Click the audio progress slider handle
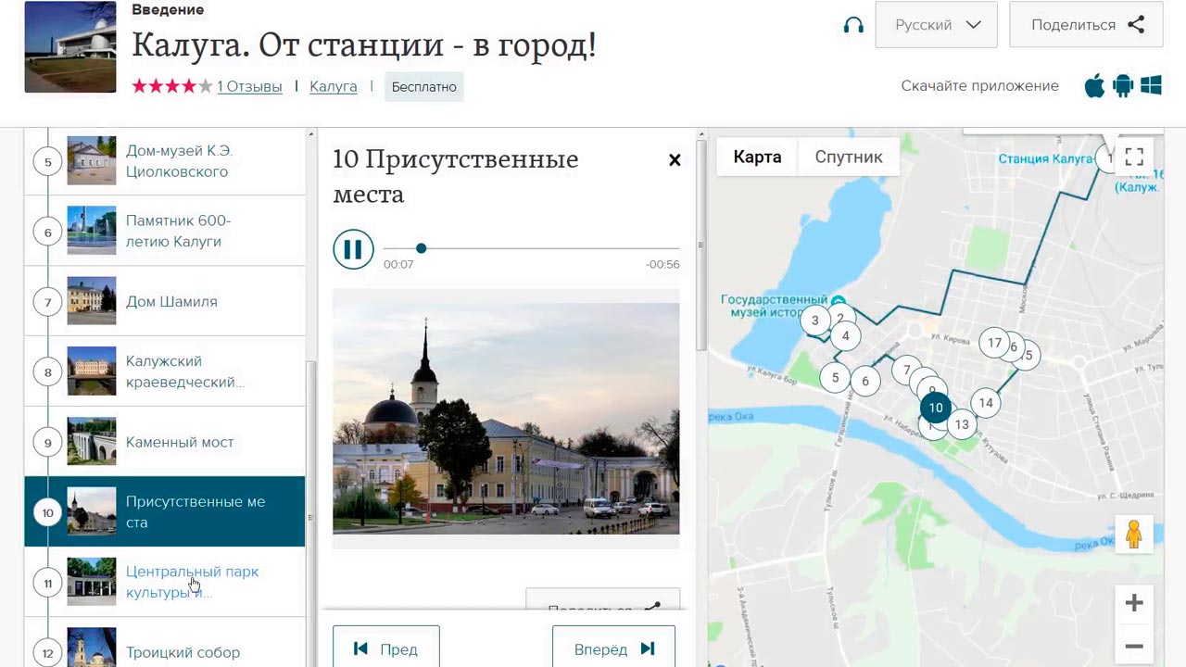This screenshot has width=1186, height=667. [421, 248]
